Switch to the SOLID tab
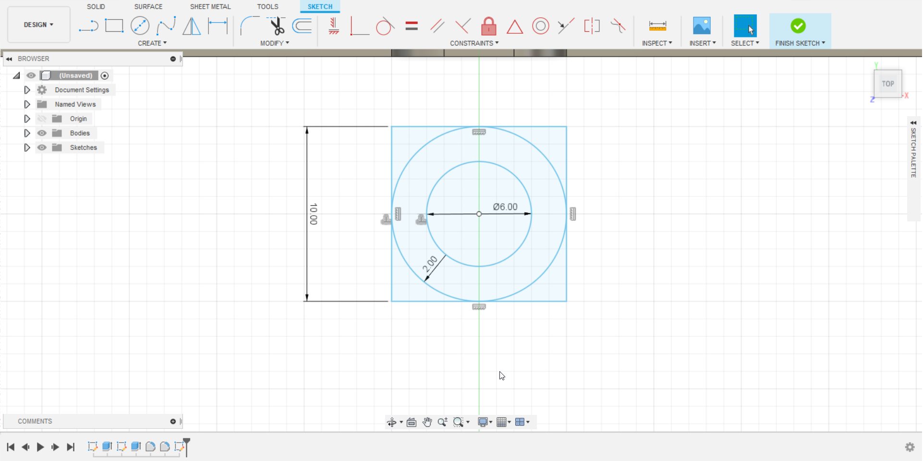The image size is (923, 461). point(96,7)
